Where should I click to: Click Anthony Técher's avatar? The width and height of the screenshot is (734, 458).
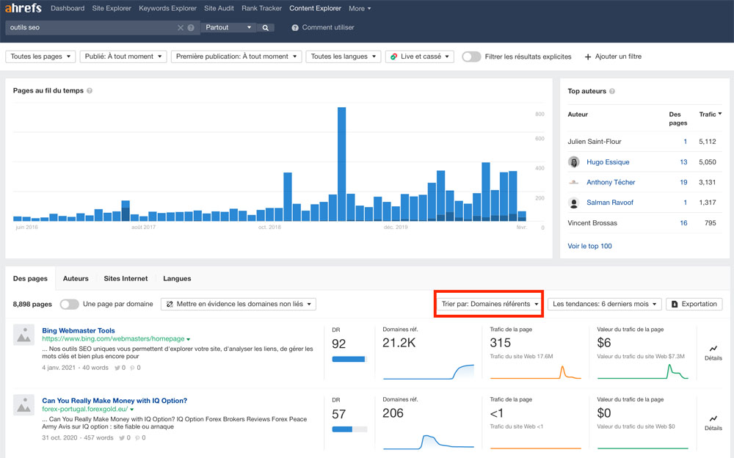pos(573,182)
